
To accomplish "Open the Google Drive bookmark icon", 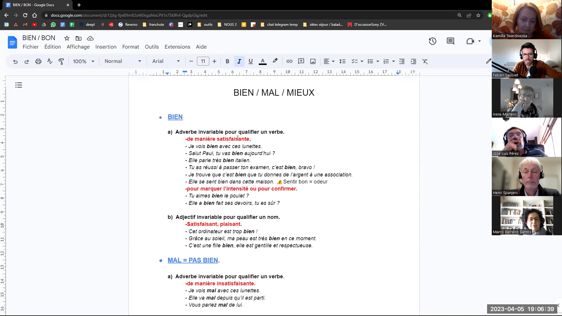I will (x=44, y=25).
